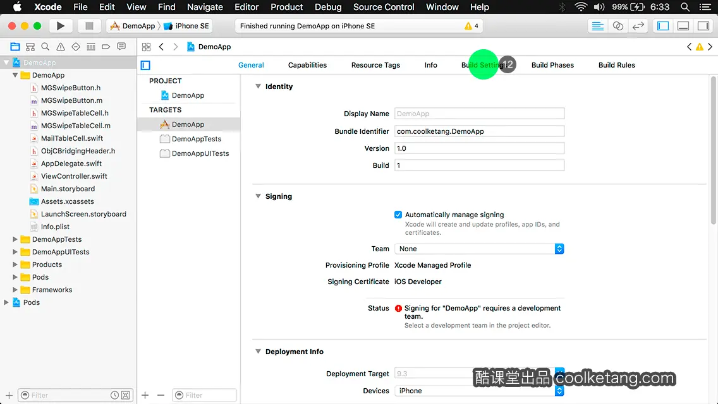Collapse the DemoApp group folder
Image resolution: width=718 pixels, height=404 pixels.
15,75
